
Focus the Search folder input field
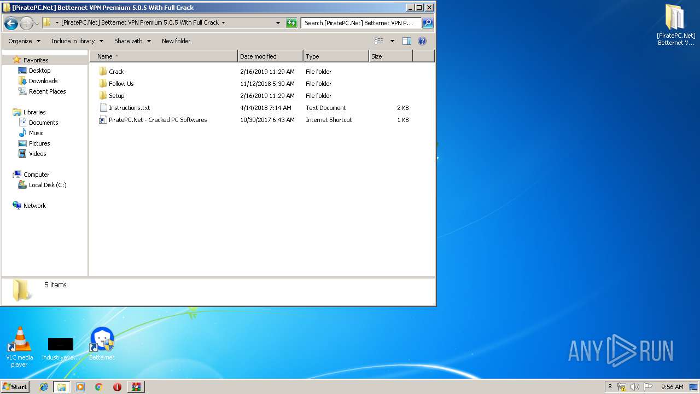coord(361,23)
